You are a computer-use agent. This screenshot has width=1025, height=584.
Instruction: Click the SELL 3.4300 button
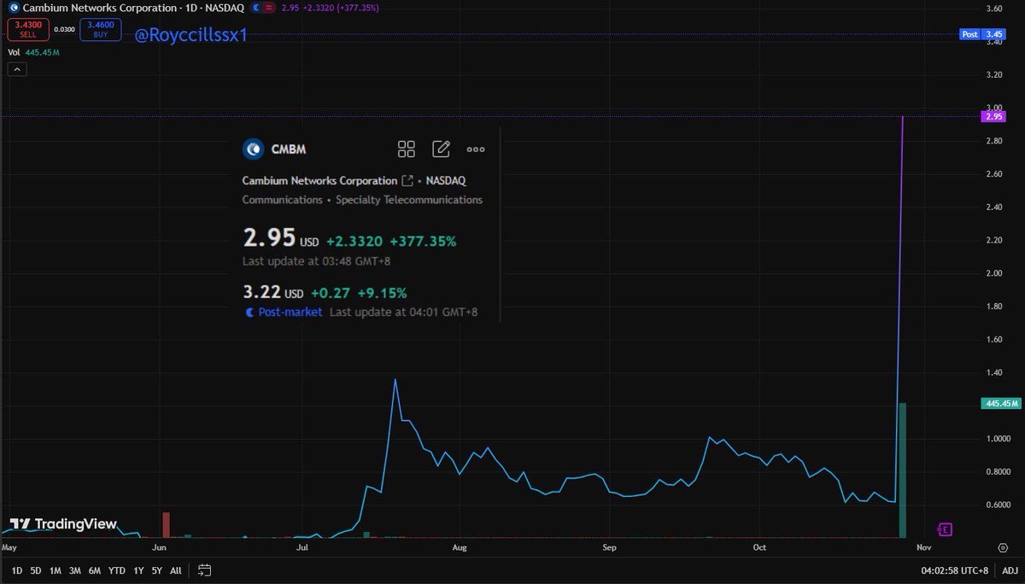tap(28, 29)
